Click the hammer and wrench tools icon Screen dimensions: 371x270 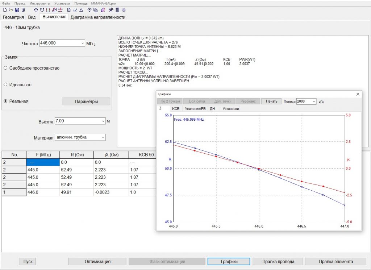[x=111, y=10]
